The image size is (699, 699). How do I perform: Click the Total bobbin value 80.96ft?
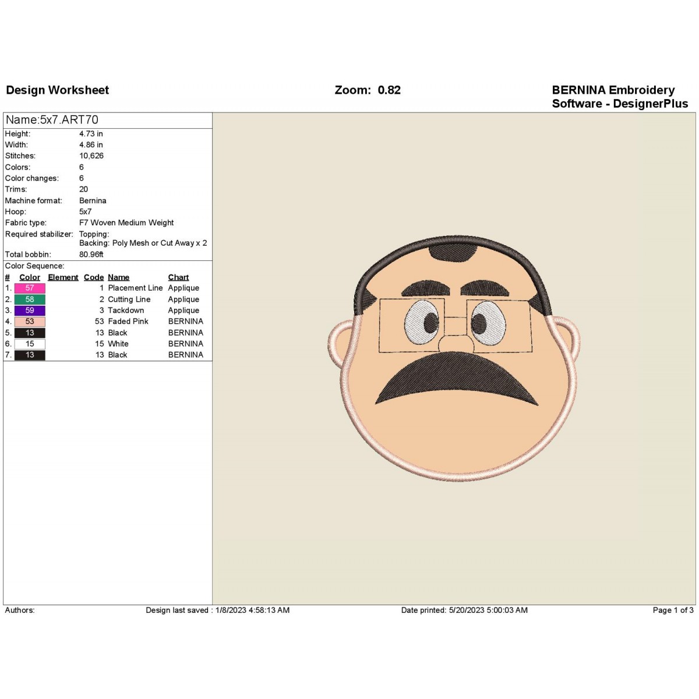coord(91,255)
